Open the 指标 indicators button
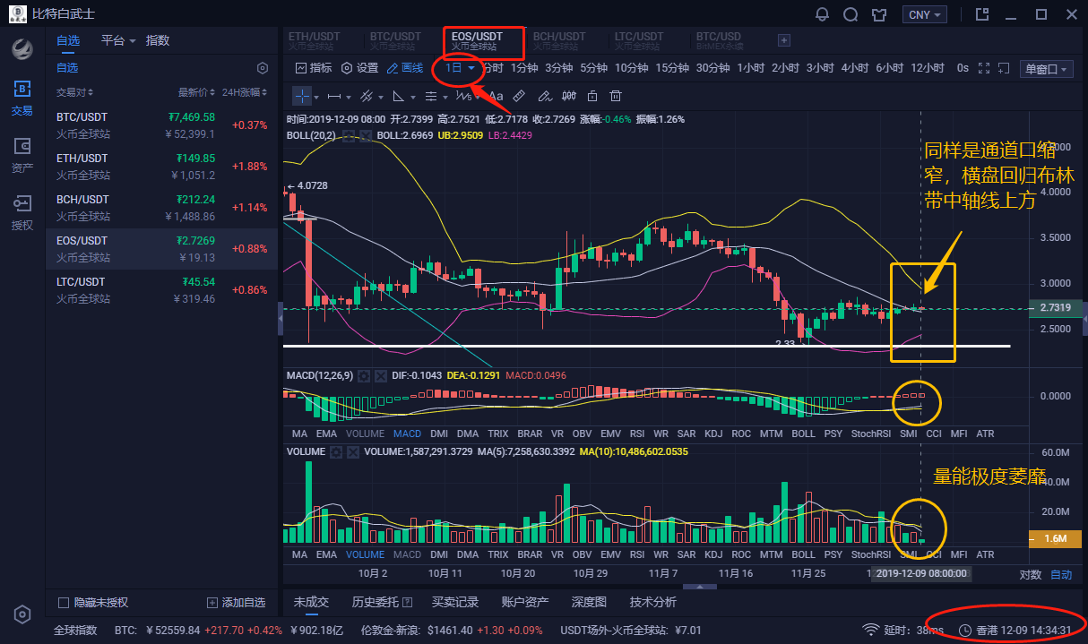 click(314, 68)
